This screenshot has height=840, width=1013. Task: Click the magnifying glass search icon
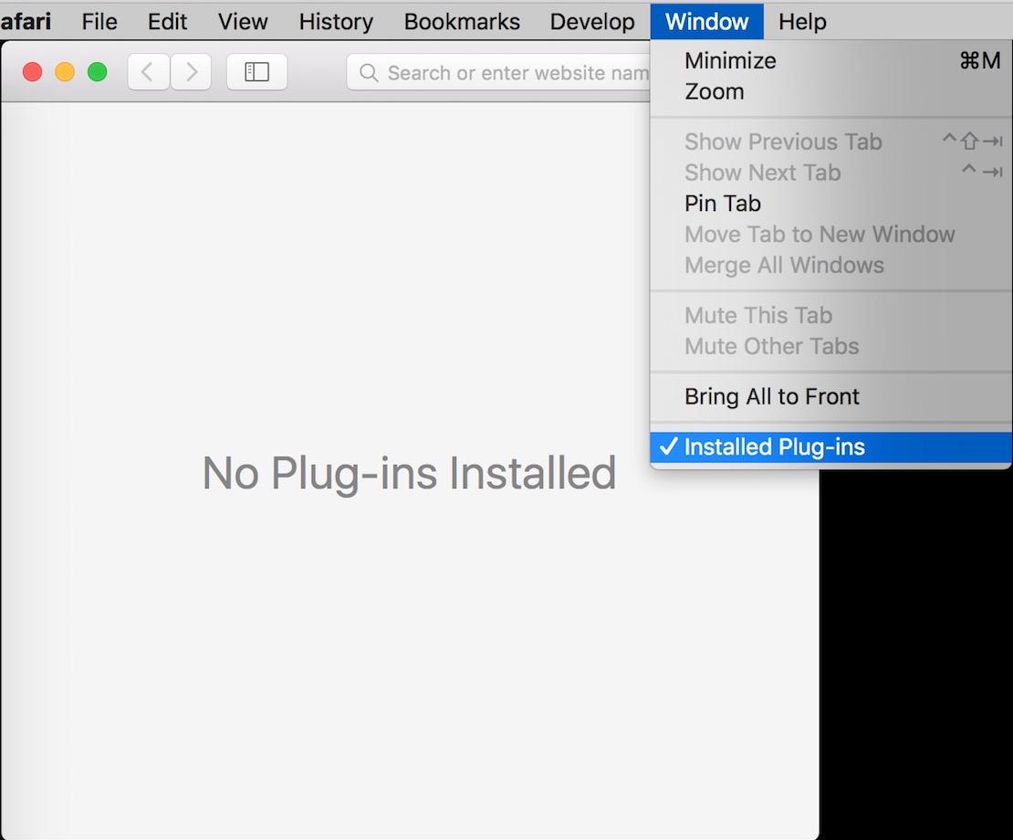coord(369,73)
